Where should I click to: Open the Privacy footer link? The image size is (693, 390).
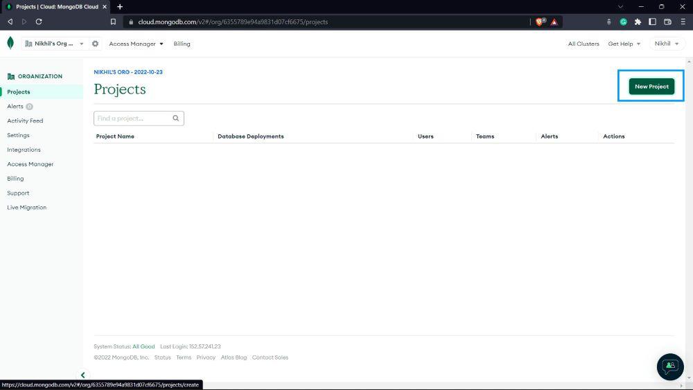[x=206, y=357]
